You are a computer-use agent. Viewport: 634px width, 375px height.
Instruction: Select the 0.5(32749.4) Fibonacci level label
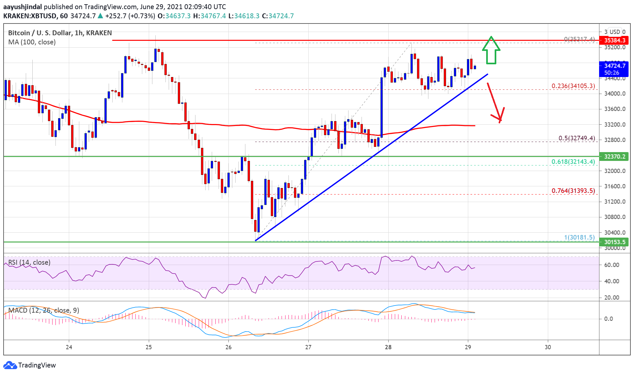click(x=576, y=138)
